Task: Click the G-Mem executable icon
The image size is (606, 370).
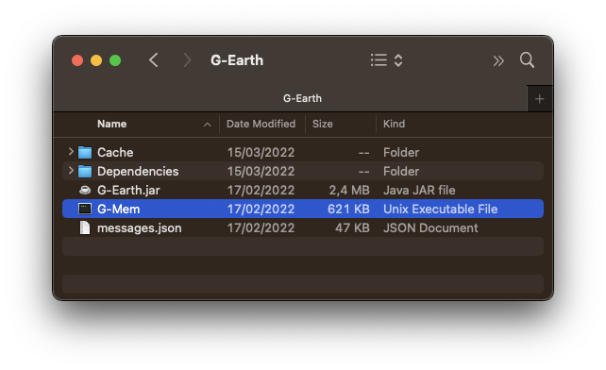Action: [85, 209]
